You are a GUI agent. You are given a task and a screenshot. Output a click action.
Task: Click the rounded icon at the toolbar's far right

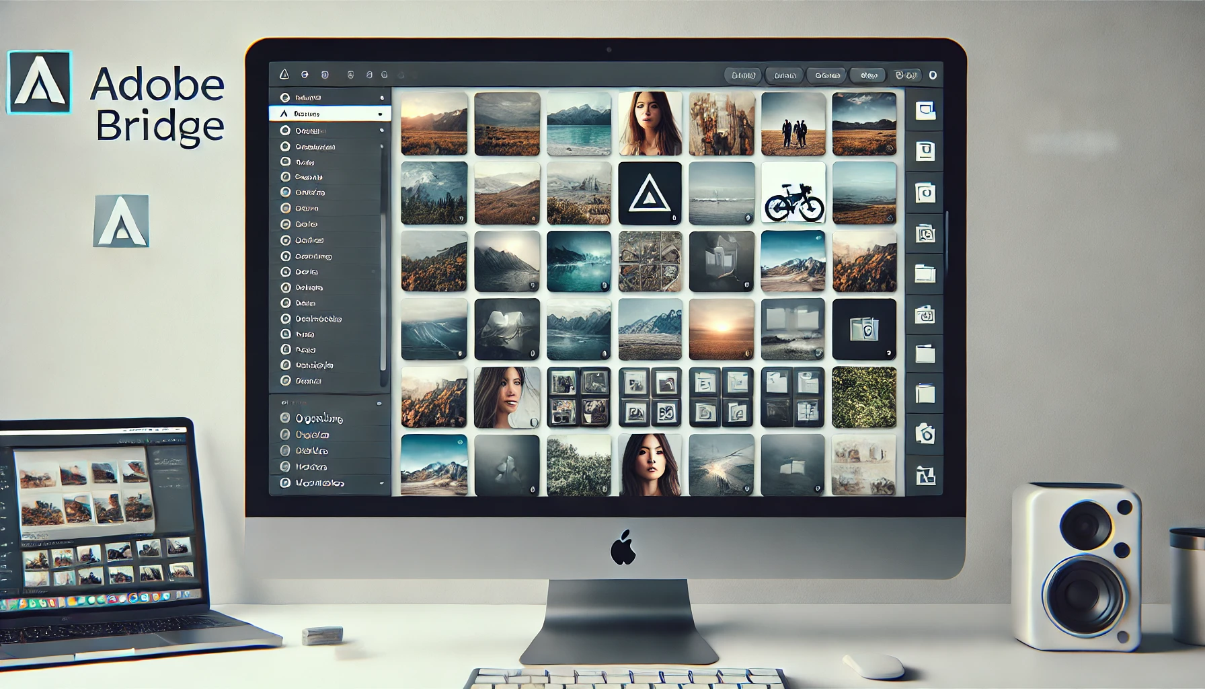pyautogui.click(x=933, y=75)
